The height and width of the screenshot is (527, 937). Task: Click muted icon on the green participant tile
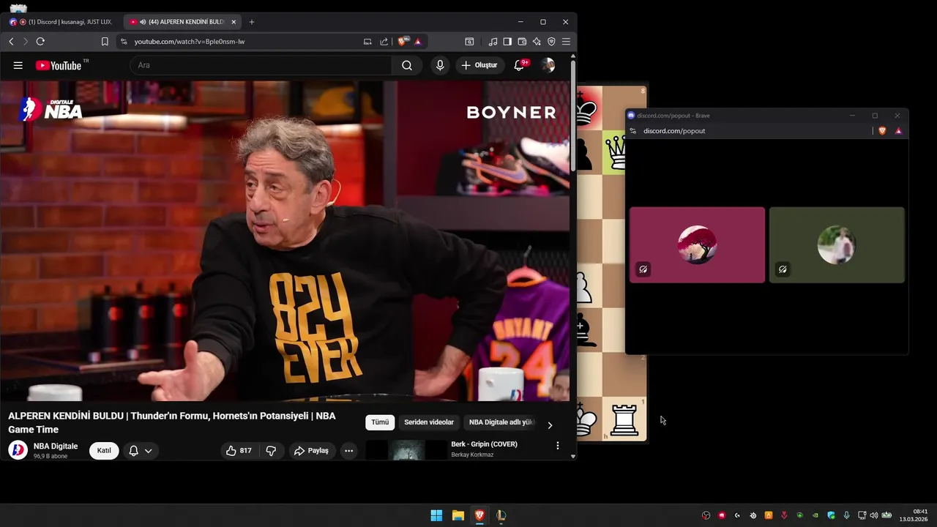pyautogui.click(x=783, y=269)
